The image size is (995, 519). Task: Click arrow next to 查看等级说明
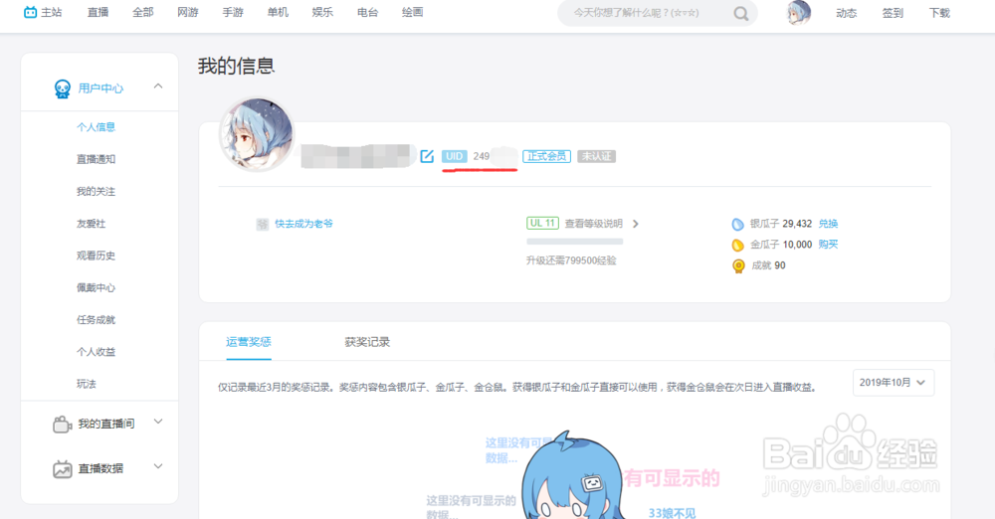pos(635,224)
